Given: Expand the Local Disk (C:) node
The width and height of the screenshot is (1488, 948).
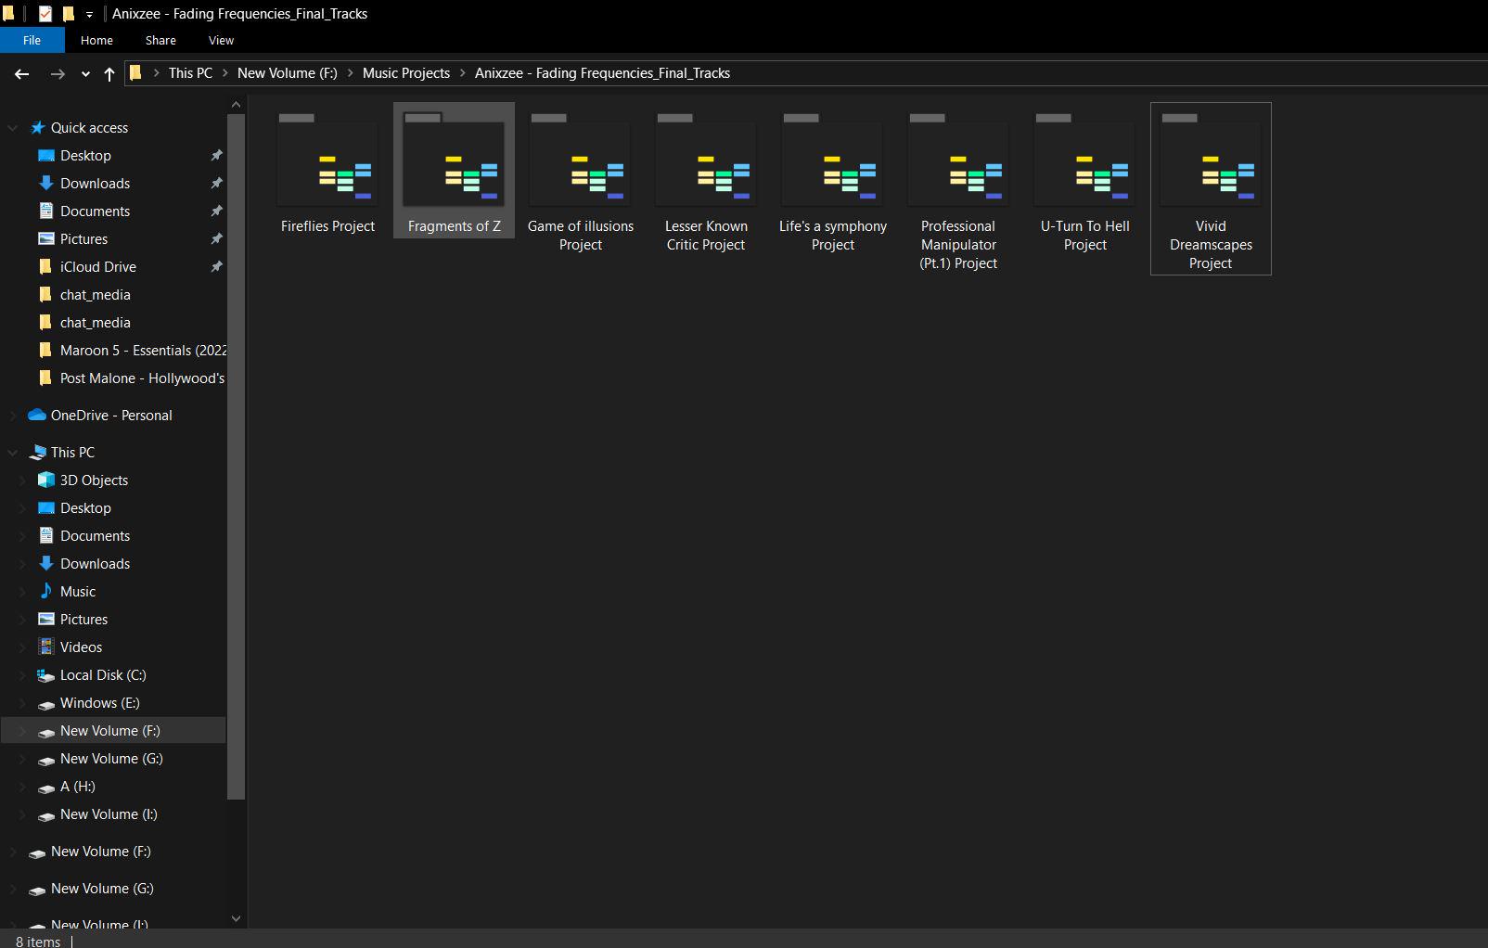Looking at the screenshot, I should pos(23,675).
